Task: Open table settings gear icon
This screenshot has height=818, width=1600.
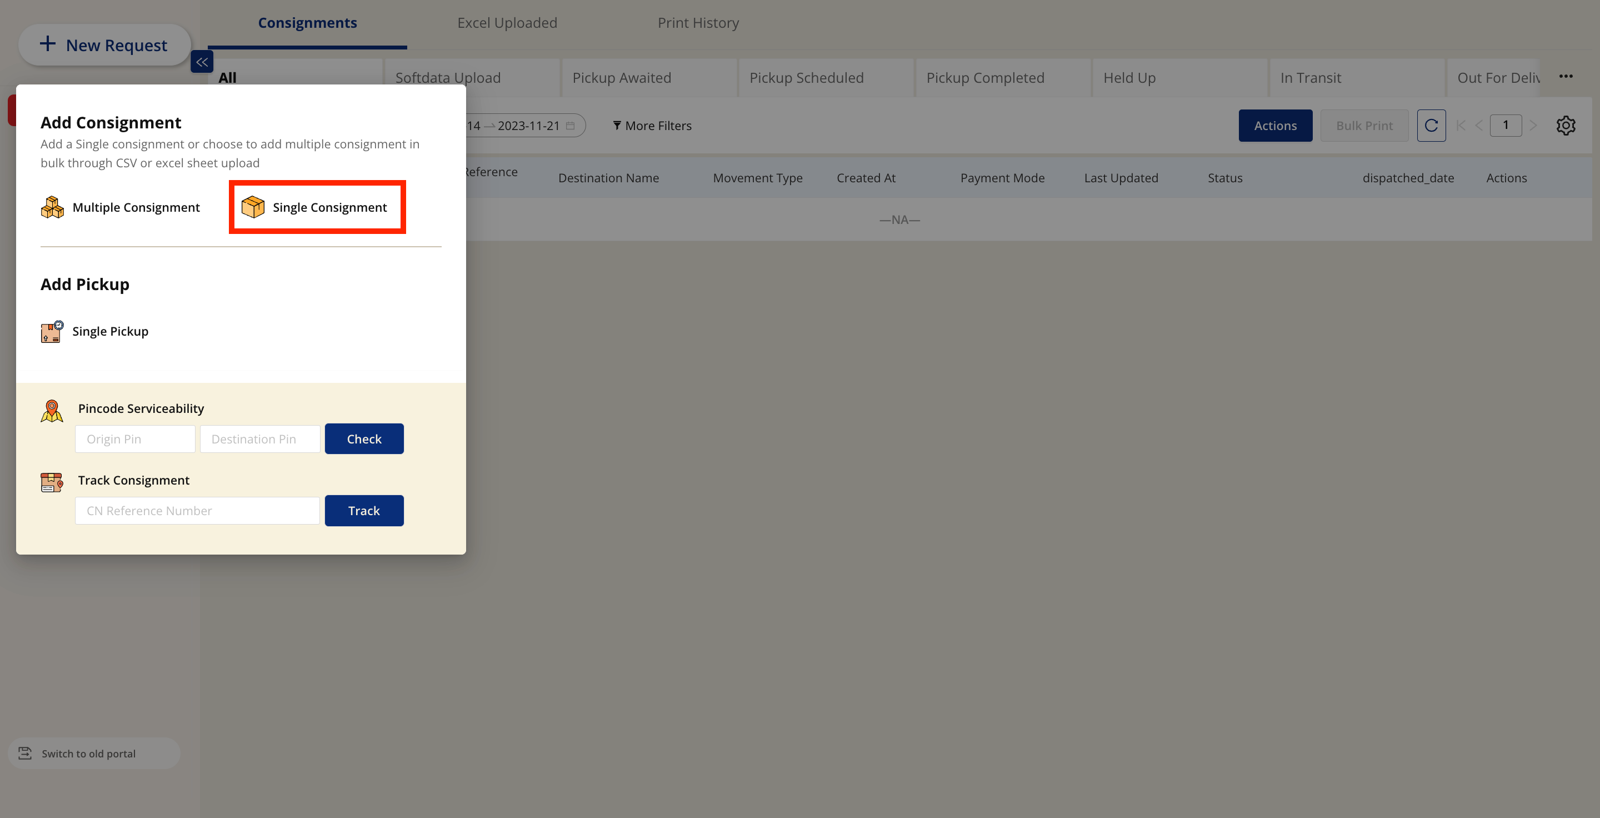Action: (x=1565, y=126)
